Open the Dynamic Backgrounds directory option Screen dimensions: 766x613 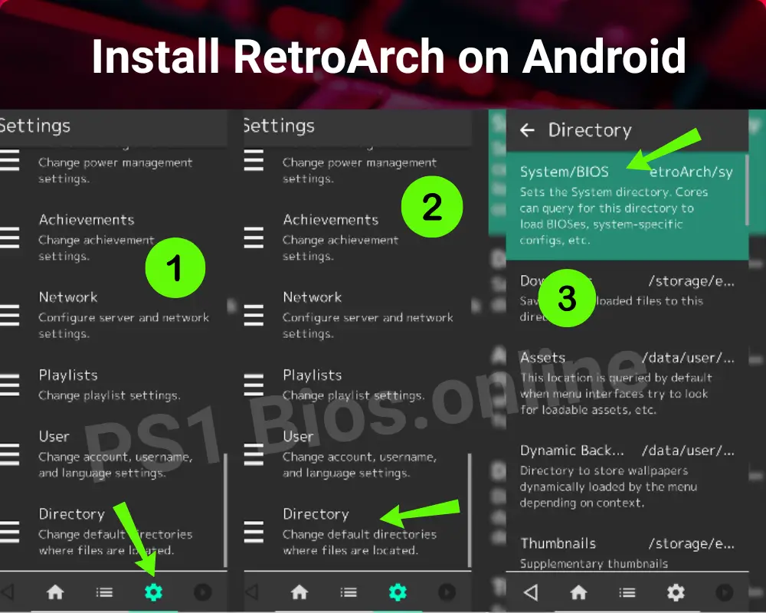571,451
